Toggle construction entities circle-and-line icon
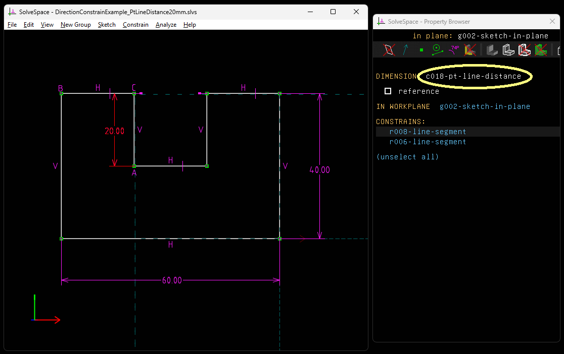This screenshot has width=564, height=354. pyautogui.click(x=438, y=49)
